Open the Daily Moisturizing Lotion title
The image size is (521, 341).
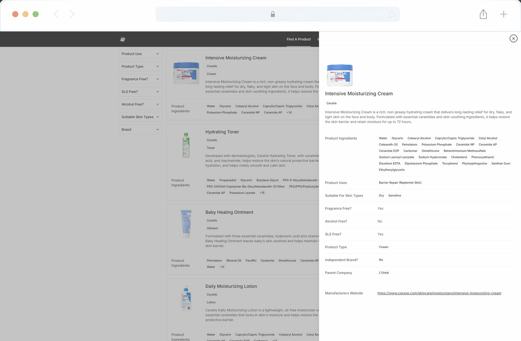231,286
